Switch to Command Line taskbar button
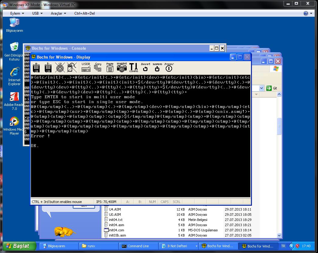The width and height of the screenshot is (318, 253). pyautogui.click(x=138, y=246)
